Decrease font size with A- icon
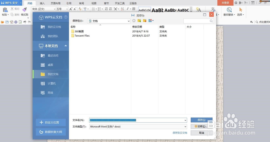 tap(75, 9)
